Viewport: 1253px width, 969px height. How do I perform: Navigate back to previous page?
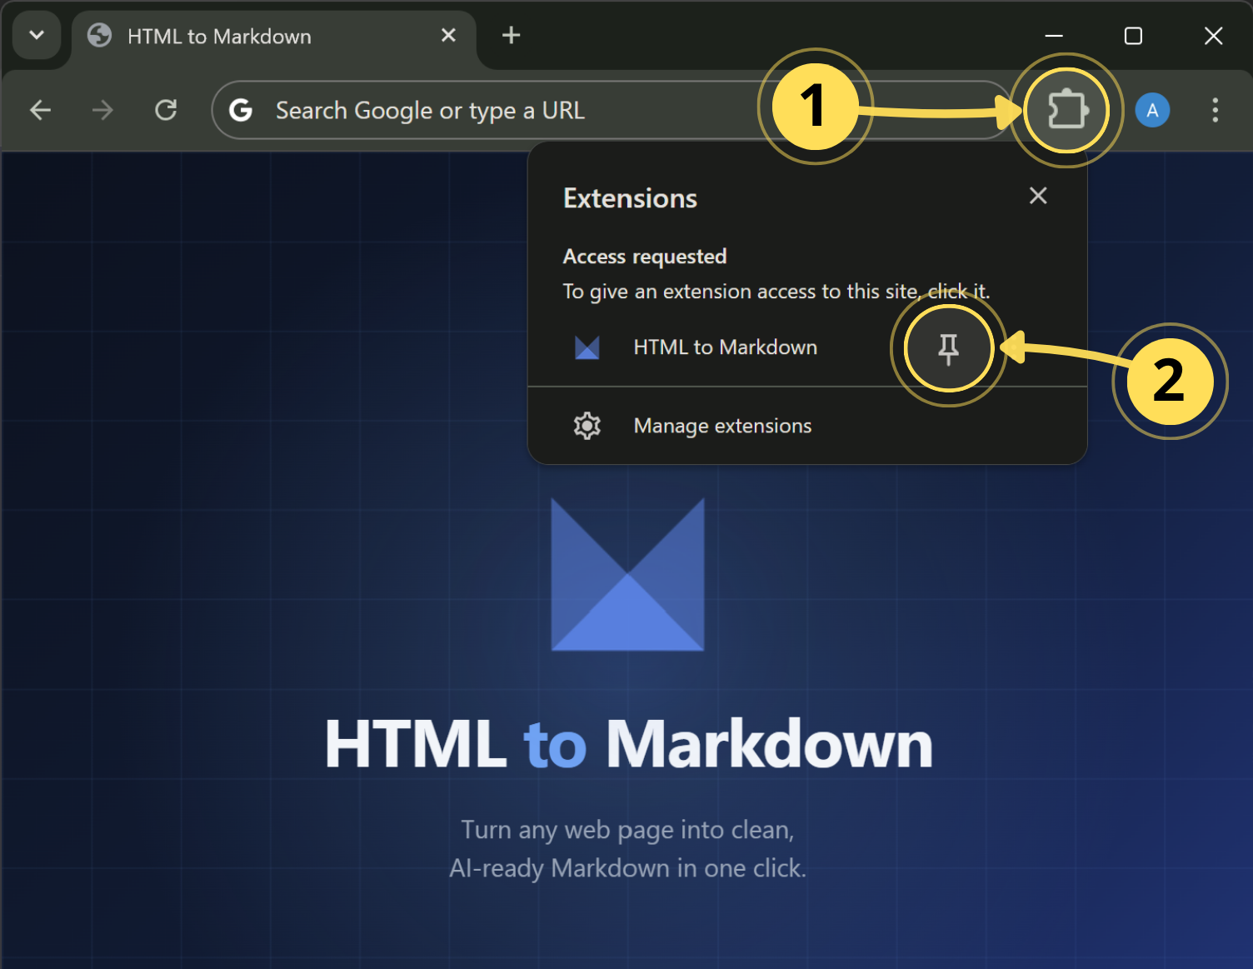coord(40,109)
